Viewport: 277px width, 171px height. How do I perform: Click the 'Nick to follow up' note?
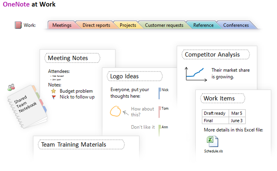pos(77,97)
